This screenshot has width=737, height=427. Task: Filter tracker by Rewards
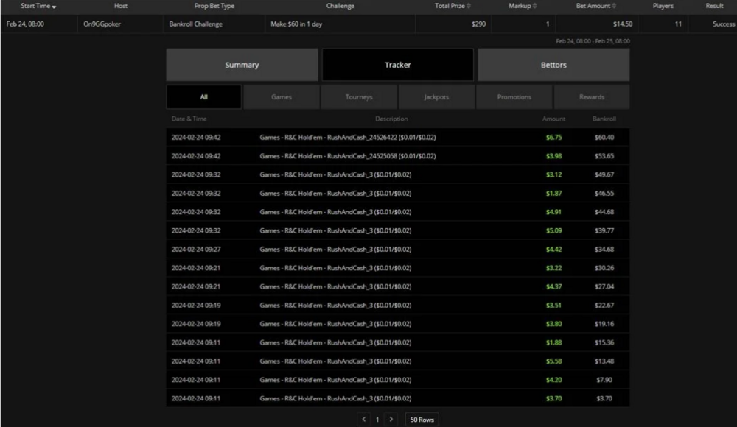[592, 96]
